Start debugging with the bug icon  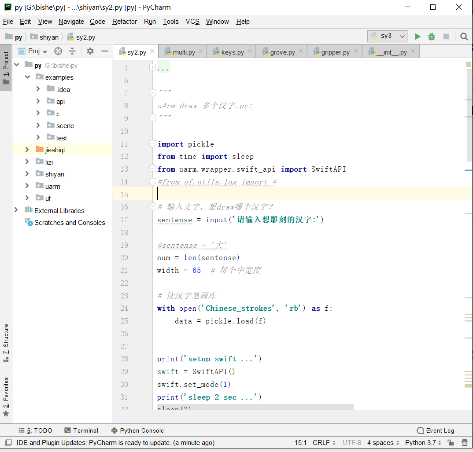point(432,37)
